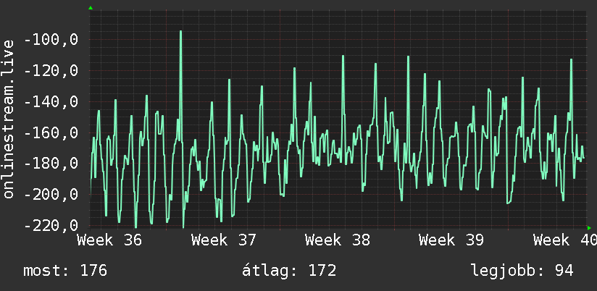Click the 'legjobb: 94' best value
597x291 pixels.
point(522,271)
